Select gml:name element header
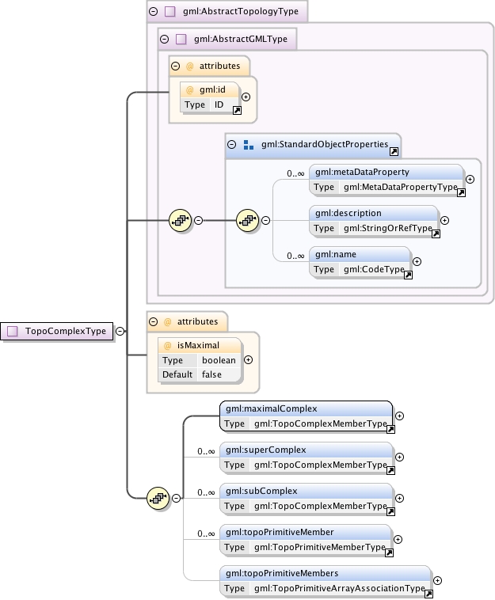The width and height of the screenshot is (495, 600). coord(360,254)
